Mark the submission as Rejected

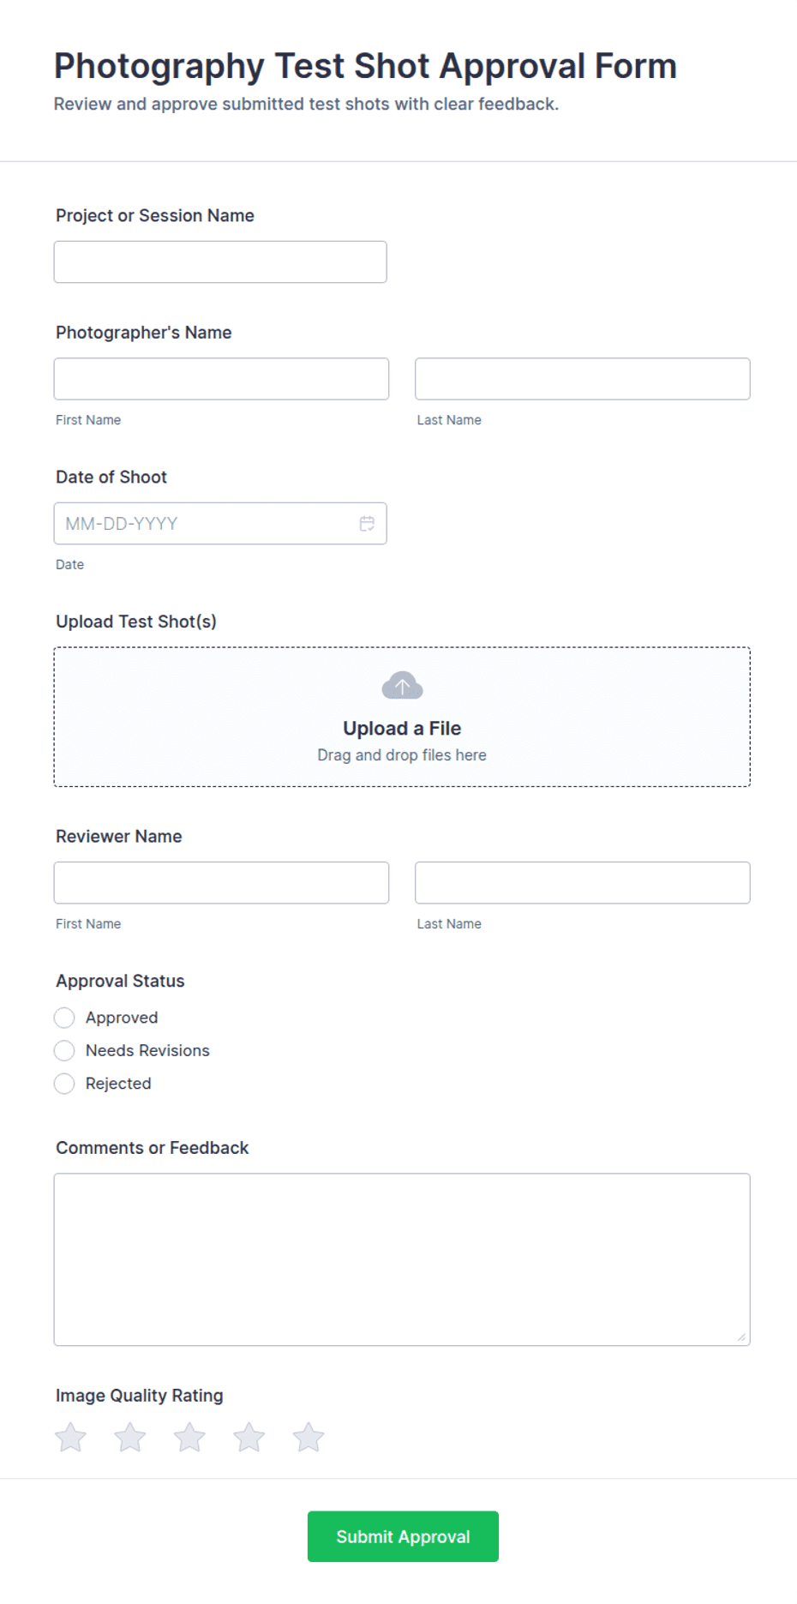coord(64,1084)
